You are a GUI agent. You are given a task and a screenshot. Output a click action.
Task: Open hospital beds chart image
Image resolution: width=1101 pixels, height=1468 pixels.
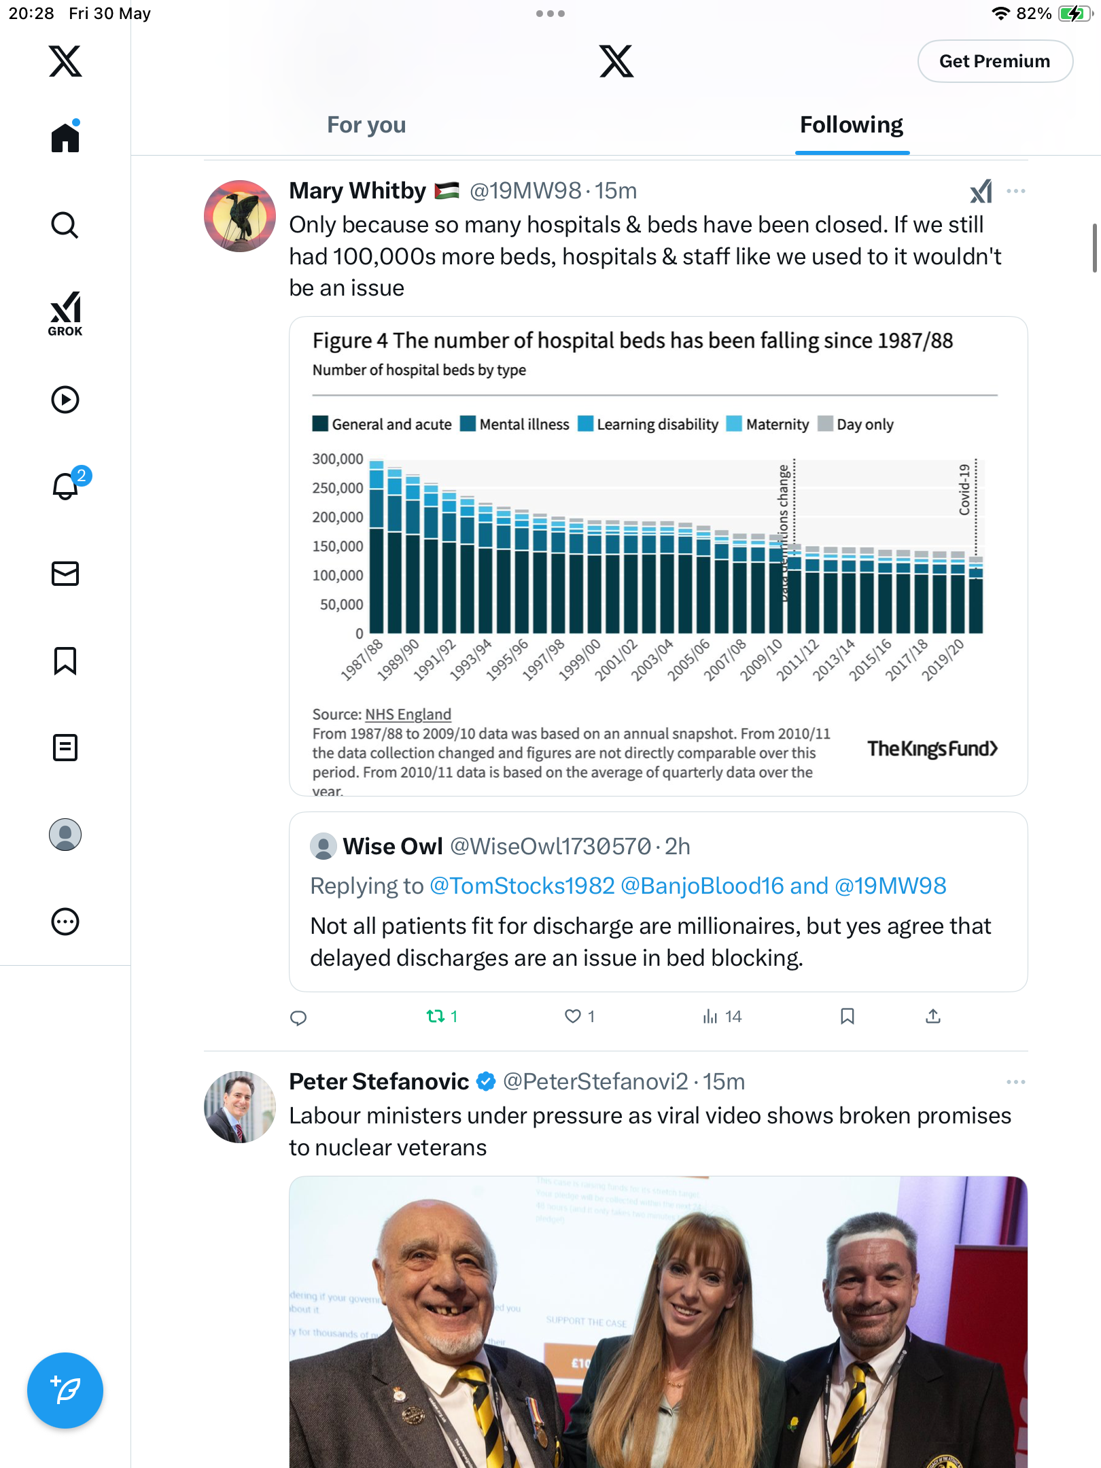[658, 556]
